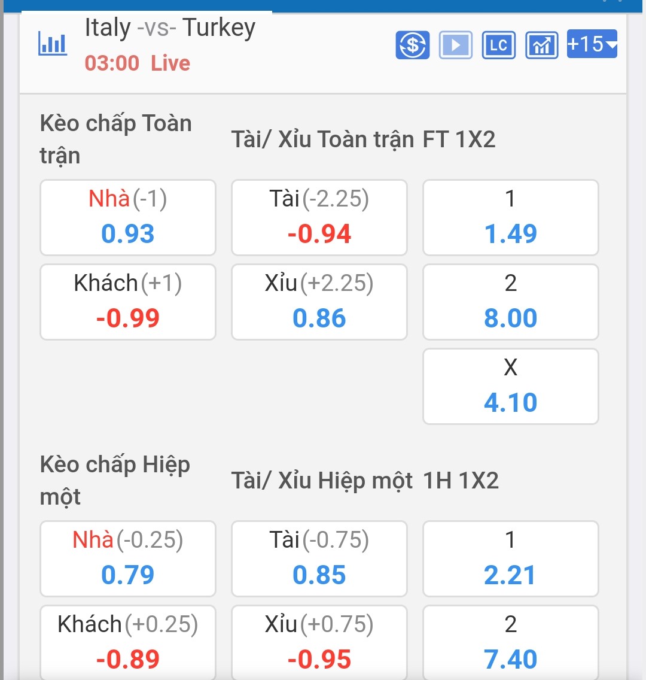
Task: Open the Italy -vs- Turkey match title
Action: pos(170,28)
